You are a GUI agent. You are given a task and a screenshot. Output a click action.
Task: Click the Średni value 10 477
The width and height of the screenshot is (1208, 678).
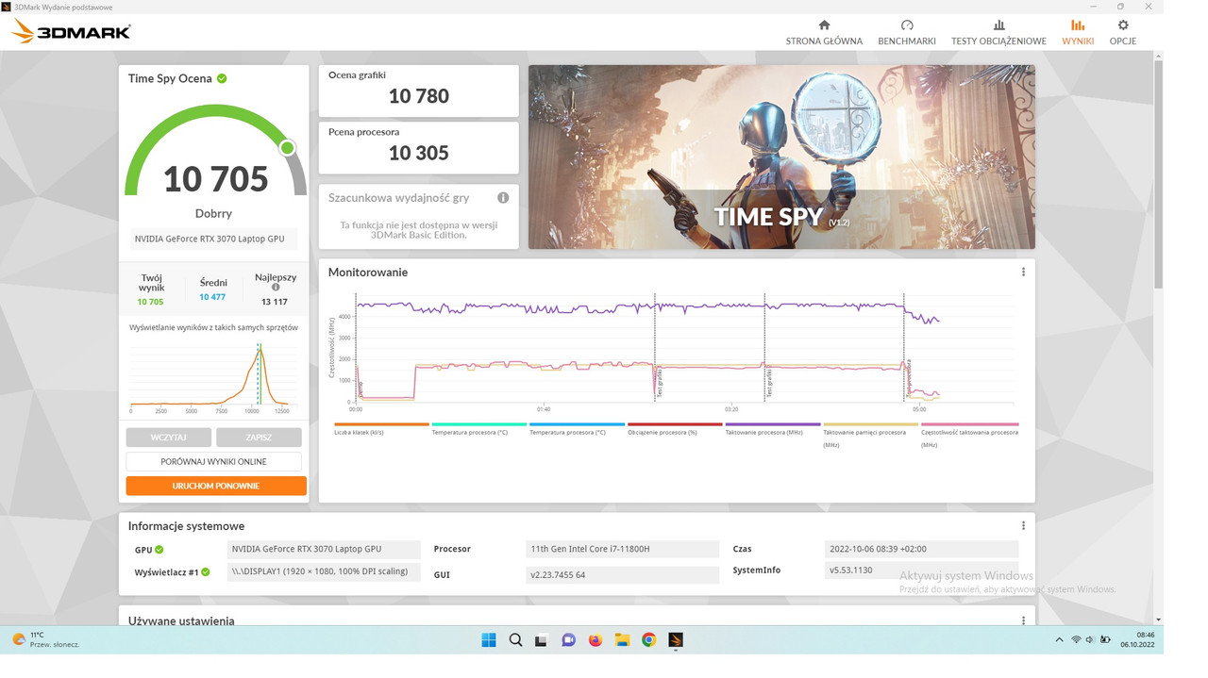tap(212, 297)
